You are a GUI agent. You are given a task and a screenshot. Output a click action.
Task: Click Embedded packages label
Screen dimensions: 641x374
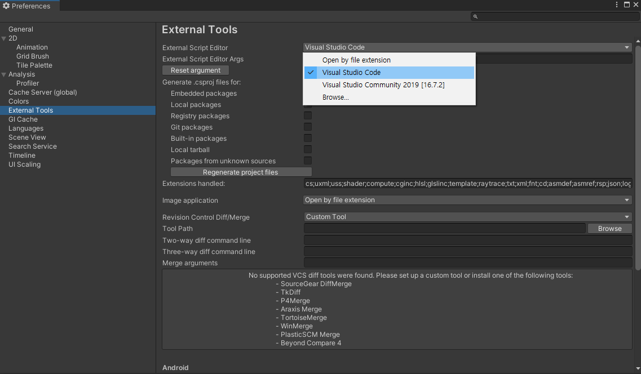pos(204,93)
